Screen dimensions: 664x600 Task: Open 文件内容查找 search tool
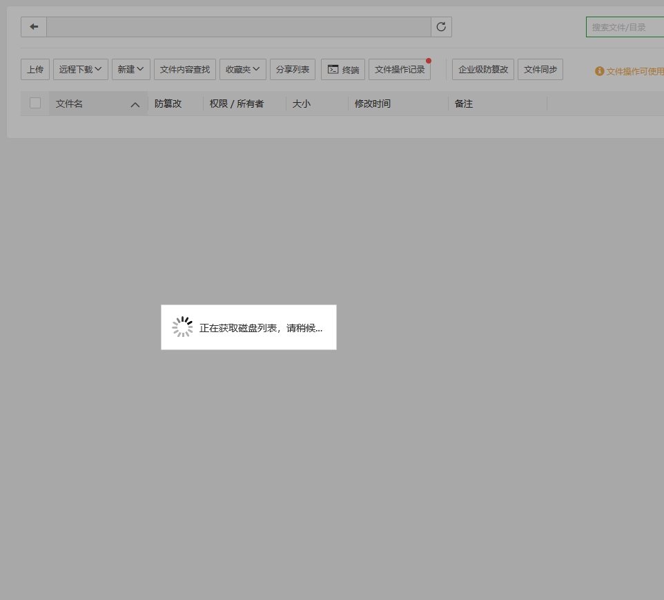click(185, 70)
